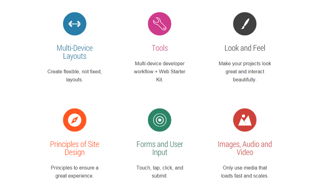Image resolution: width=317 pixels, height=180 pixels.
Task: Click the pink wrench Tools icon
Action: pyautogui.click(x=159, y=24)
